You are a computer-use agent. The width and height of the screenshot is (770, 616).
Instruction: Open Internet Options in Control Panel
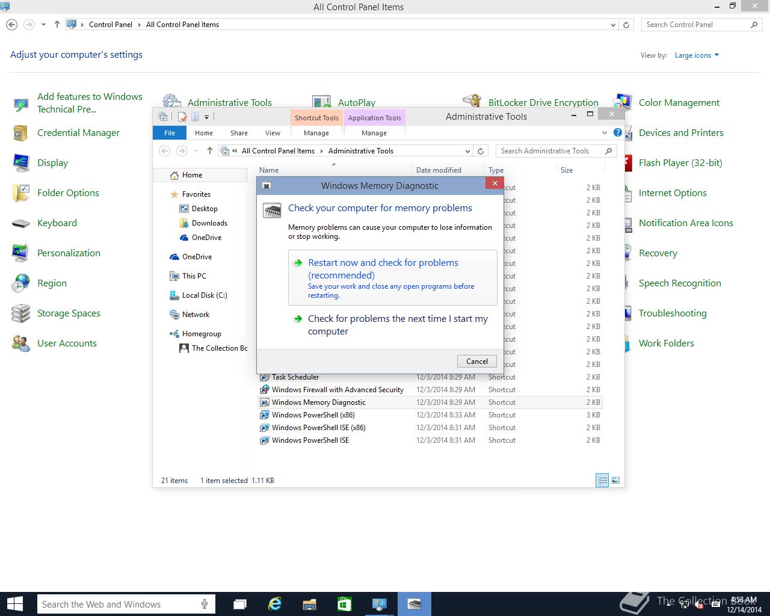coord(673,193)
